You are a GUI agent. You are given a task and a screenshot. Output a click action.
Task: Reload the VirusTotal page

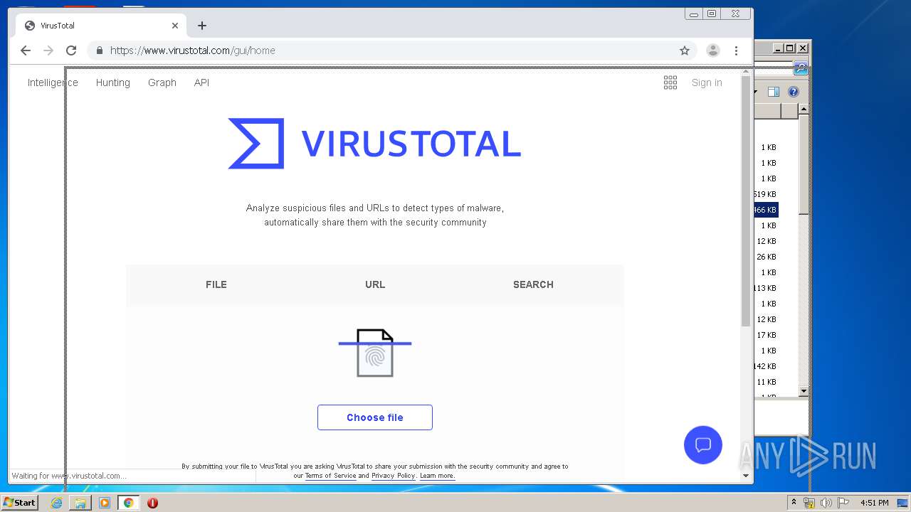[x=71, y=50]
